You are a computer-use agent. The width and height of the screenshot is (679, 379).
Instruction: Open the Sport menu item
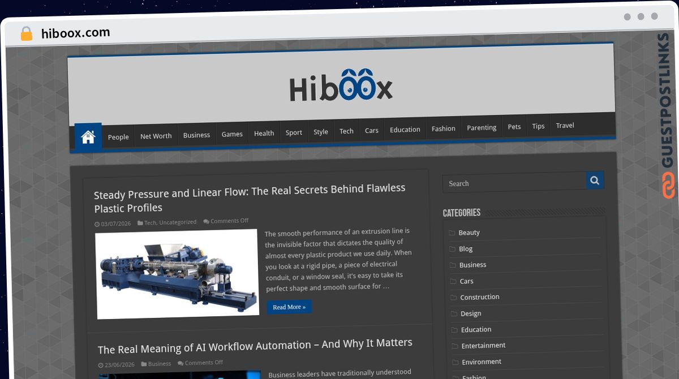click(294, 132)
